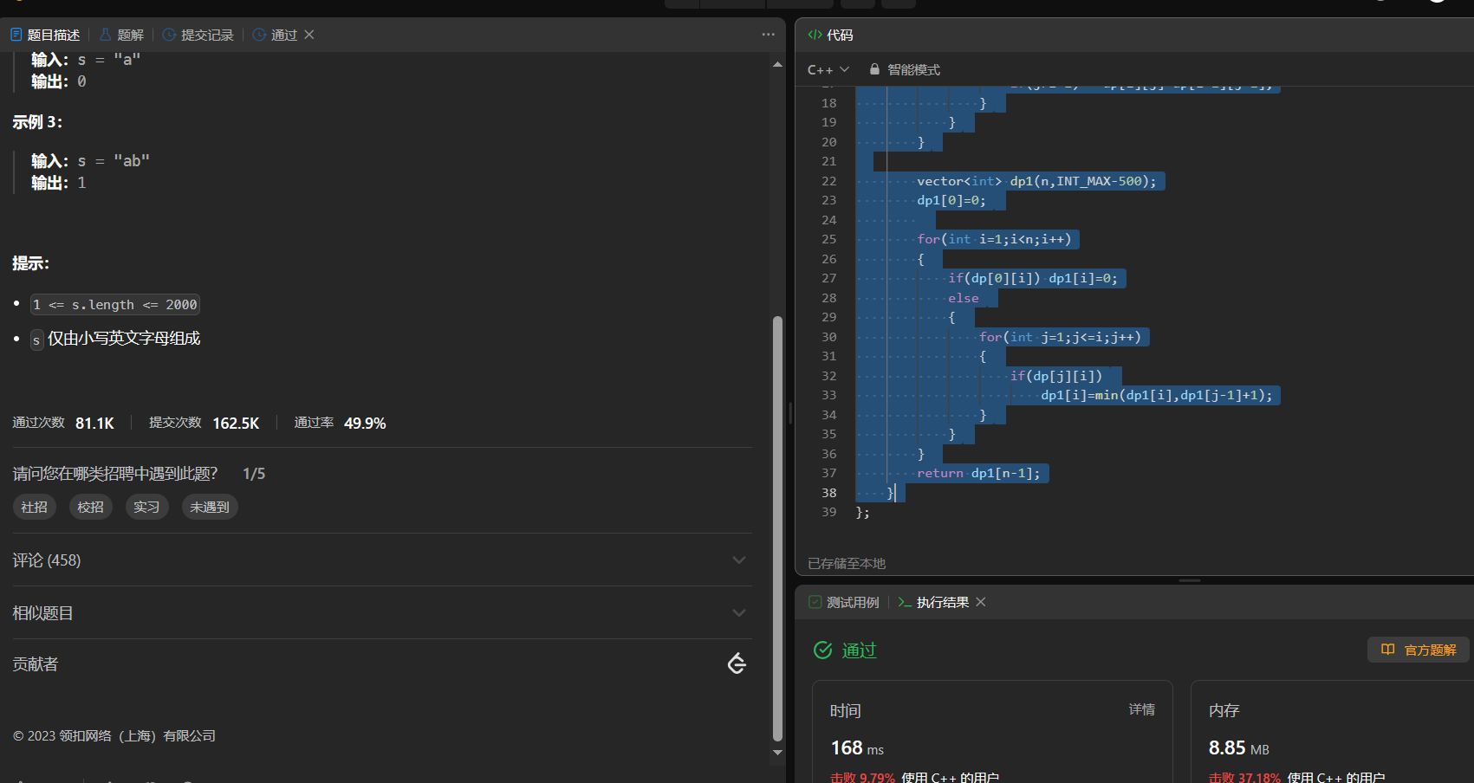Switch to the 执行结果 tab
Image resolution: width=1474 pixels, height=783 pixels.
tap(933, 602)
